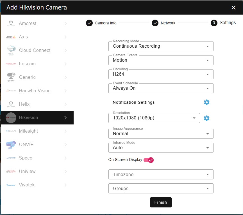Expand the Infrared Mode dropdown

click(161, 148)
